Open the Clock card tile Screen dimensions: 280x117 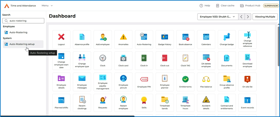point(123,61)
